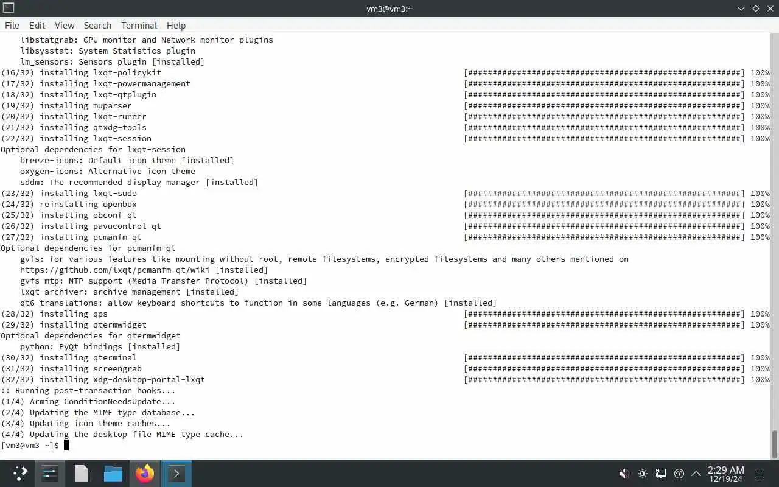The height and width of the screenshot is (487, 779).
Task: Open the file manager folder icon
Action: tap(113, 473)
